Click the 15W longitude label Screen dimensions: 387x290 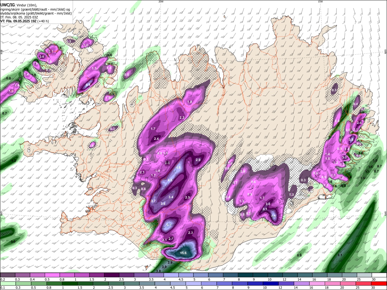[320, 2]
